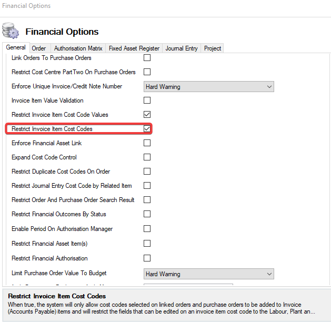Enable Enforce Financial Asset Link option
331x322 pixels.
point(147,143)
